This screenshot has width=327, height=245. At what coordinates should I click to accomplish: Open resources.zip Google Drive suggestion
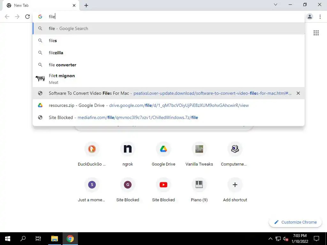point(169,105)
